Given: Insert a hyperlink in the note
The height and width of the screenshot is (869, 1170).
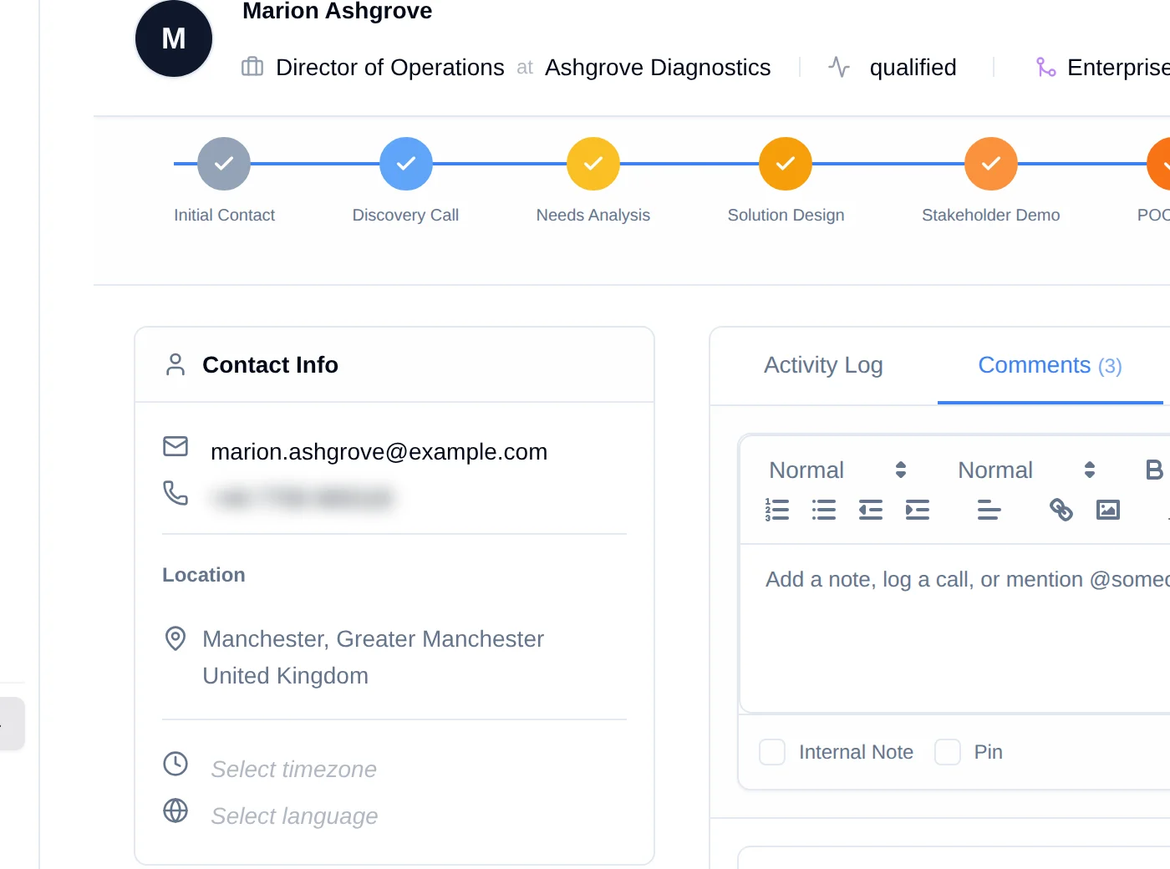Looking at the screenshot, I should [x=1061, y=510].
